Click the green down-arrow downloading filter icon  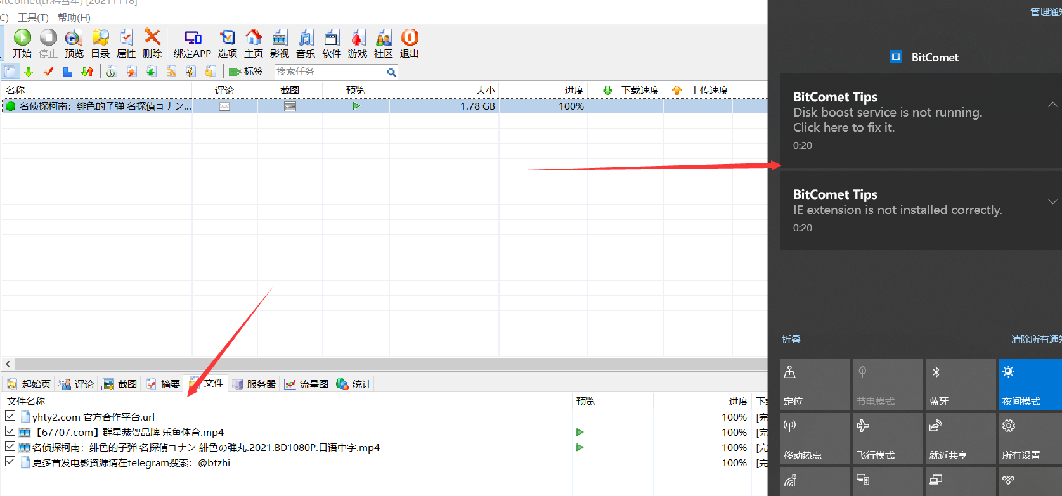[29, 72]
